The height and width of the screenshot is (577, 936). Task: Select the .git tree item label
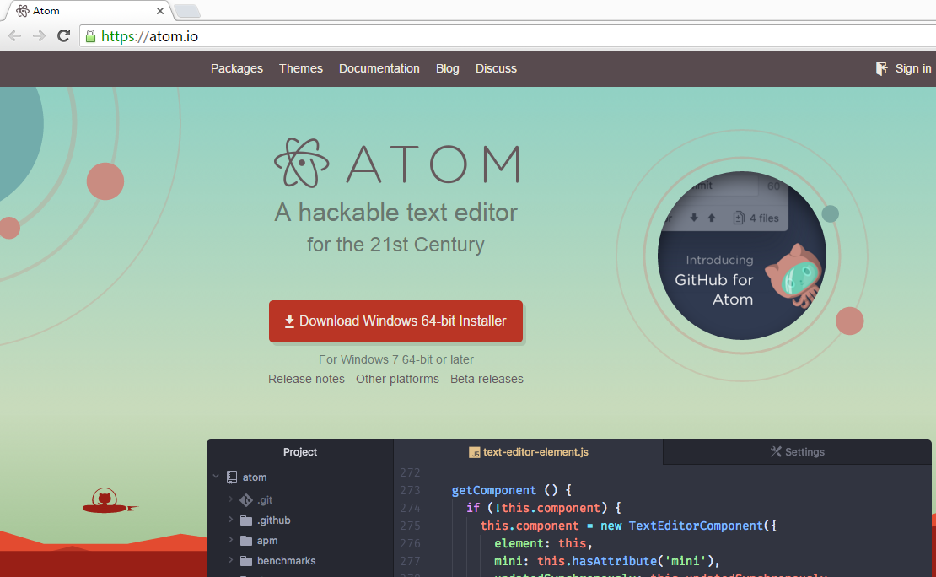click(265, 500)
